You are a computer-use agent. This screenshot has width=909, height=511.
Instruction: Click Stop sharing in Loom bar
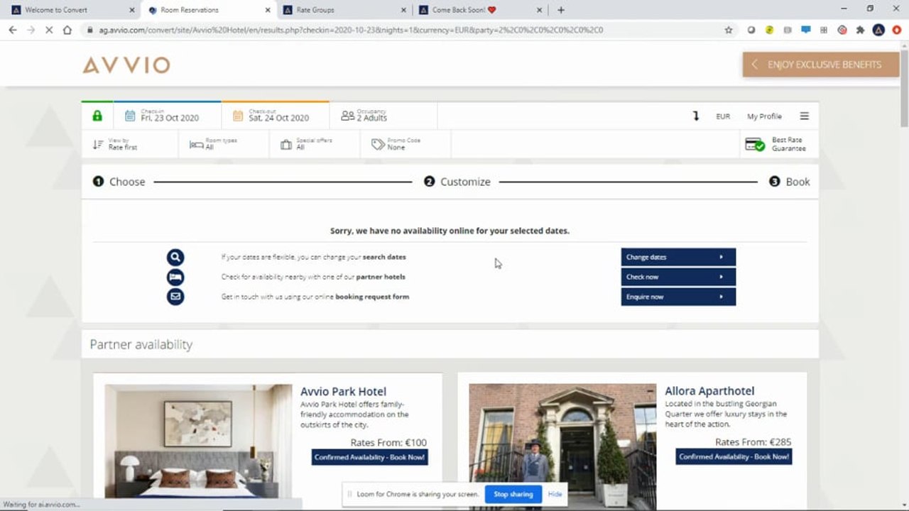pos(513,494)
